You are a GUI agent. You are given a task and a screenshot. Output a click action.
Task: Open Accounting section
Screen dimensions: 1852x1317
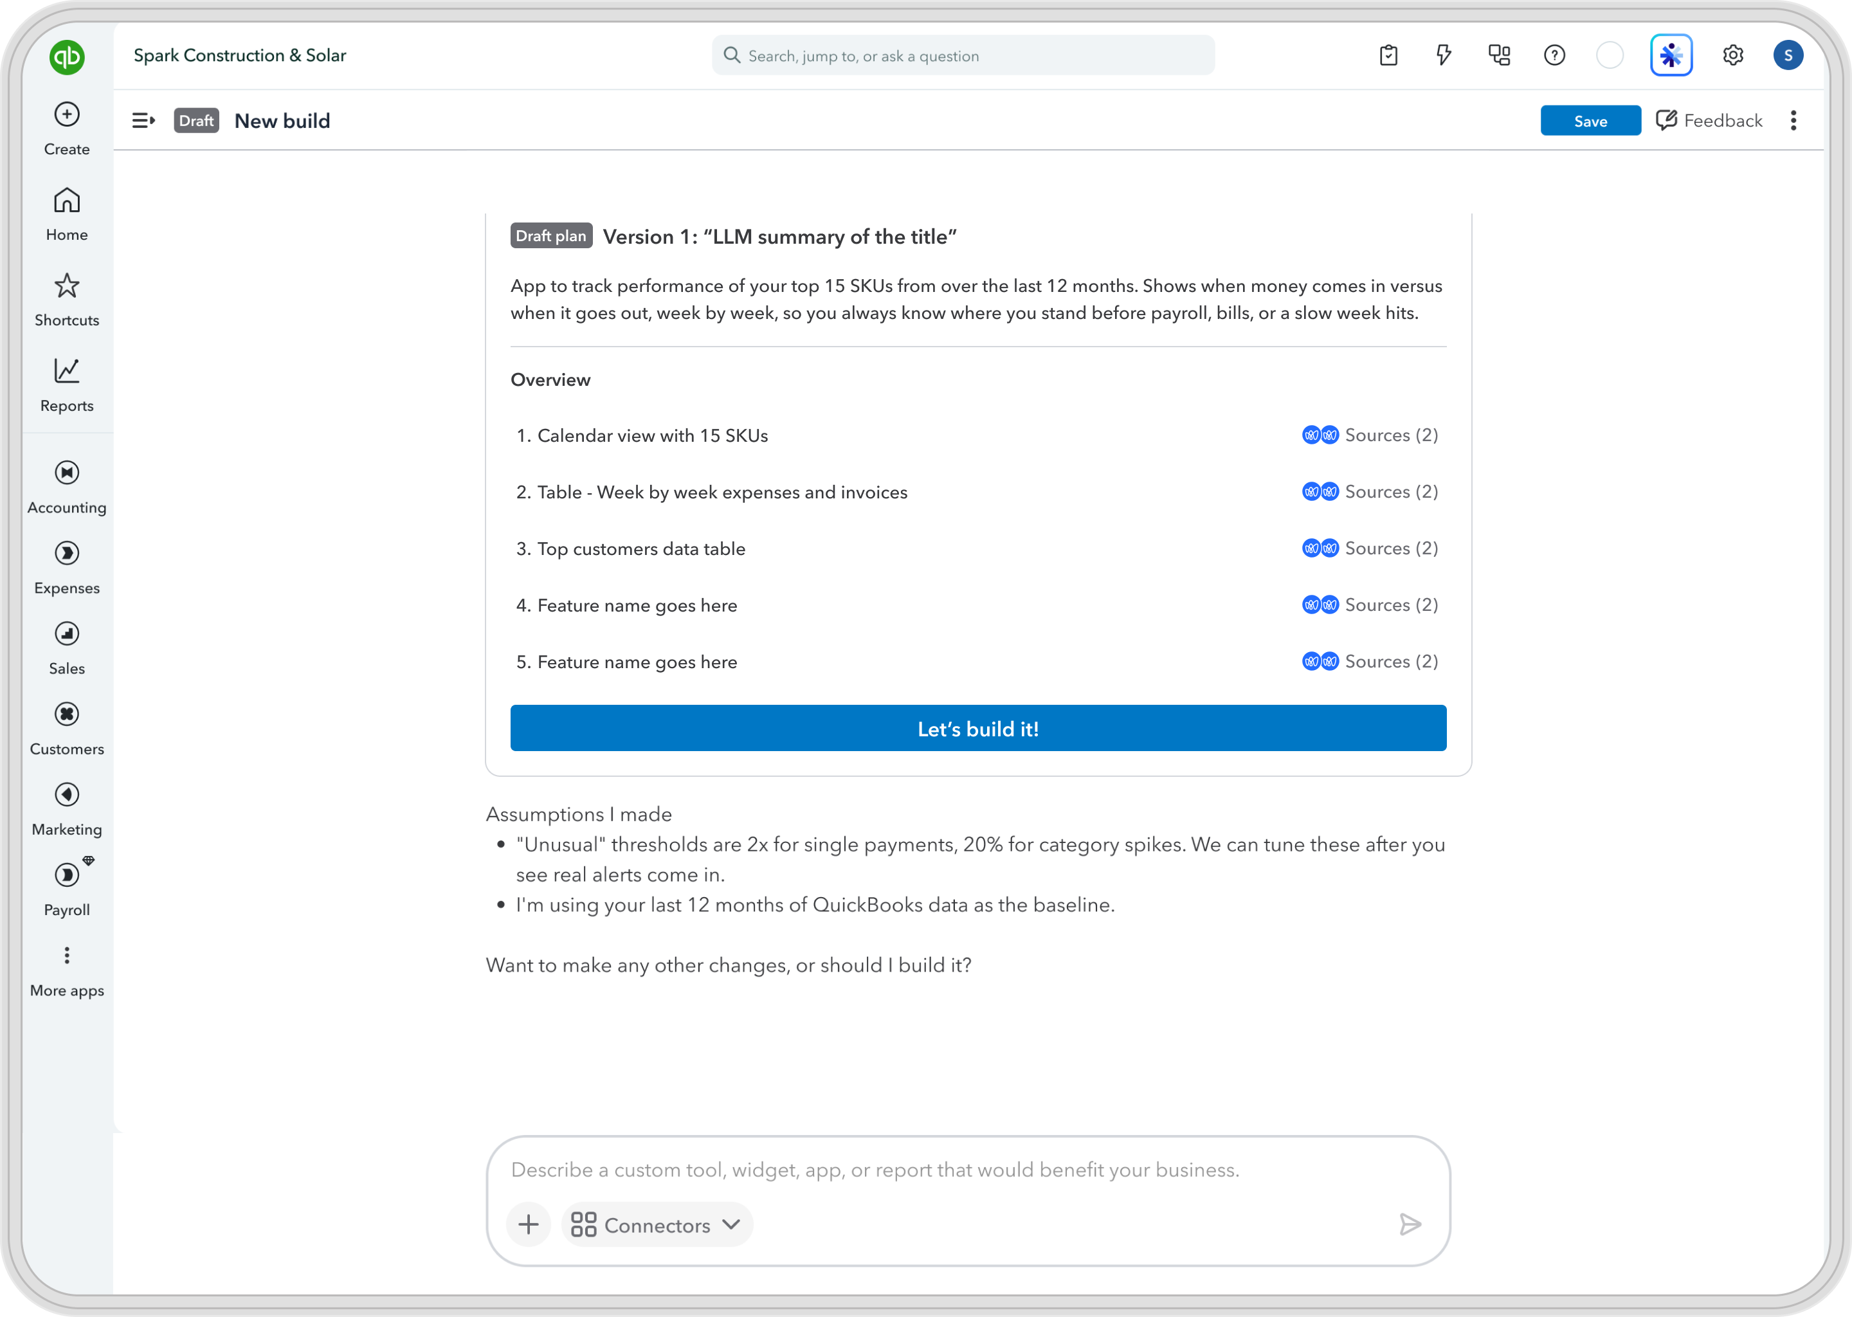tap(66, 487)
